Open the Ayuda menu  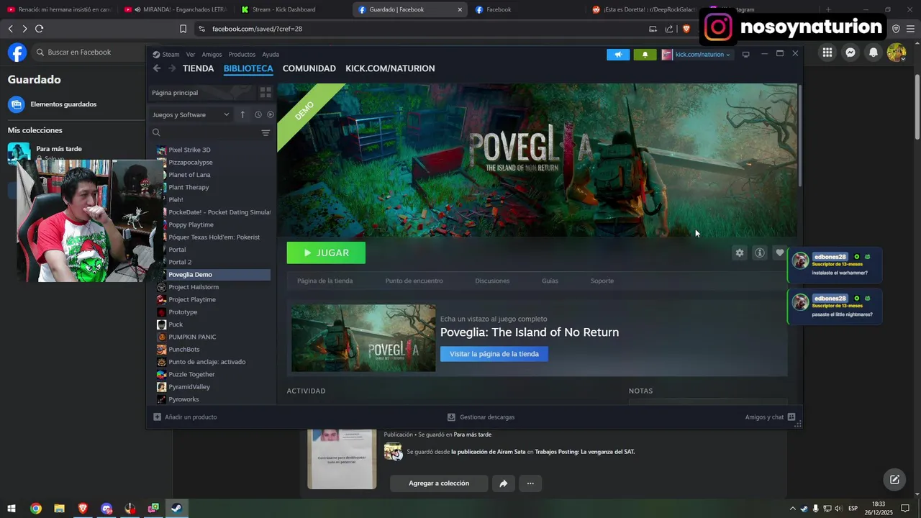tap(271, 55)
